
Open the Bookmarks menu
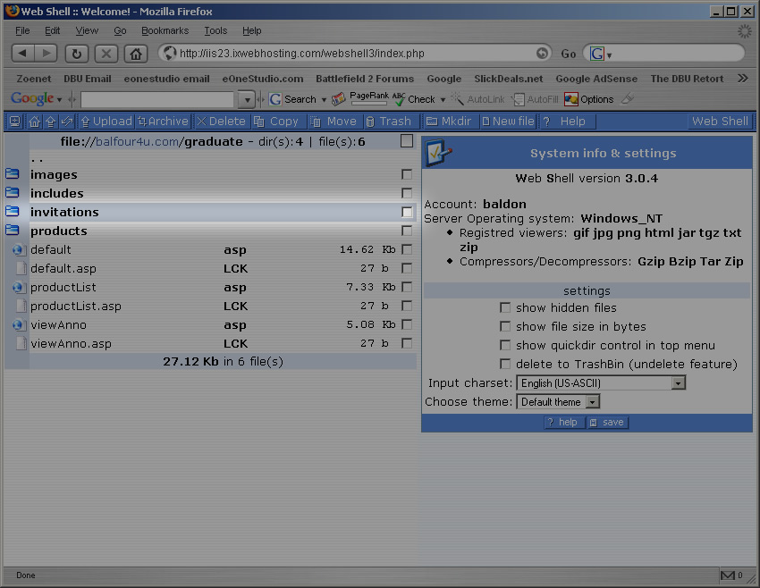(165, 30)
